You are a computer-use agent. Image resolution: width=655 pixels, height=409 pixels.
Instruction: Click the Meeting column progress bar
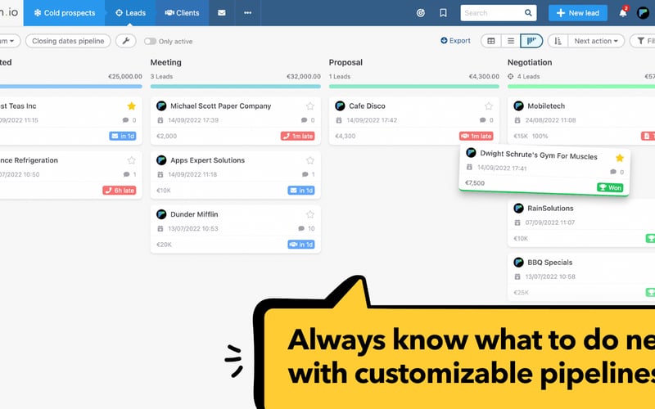tap(236, 87)
